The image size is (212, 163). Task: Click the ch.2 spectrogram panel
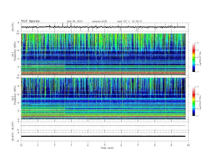(x=103, y=99)
